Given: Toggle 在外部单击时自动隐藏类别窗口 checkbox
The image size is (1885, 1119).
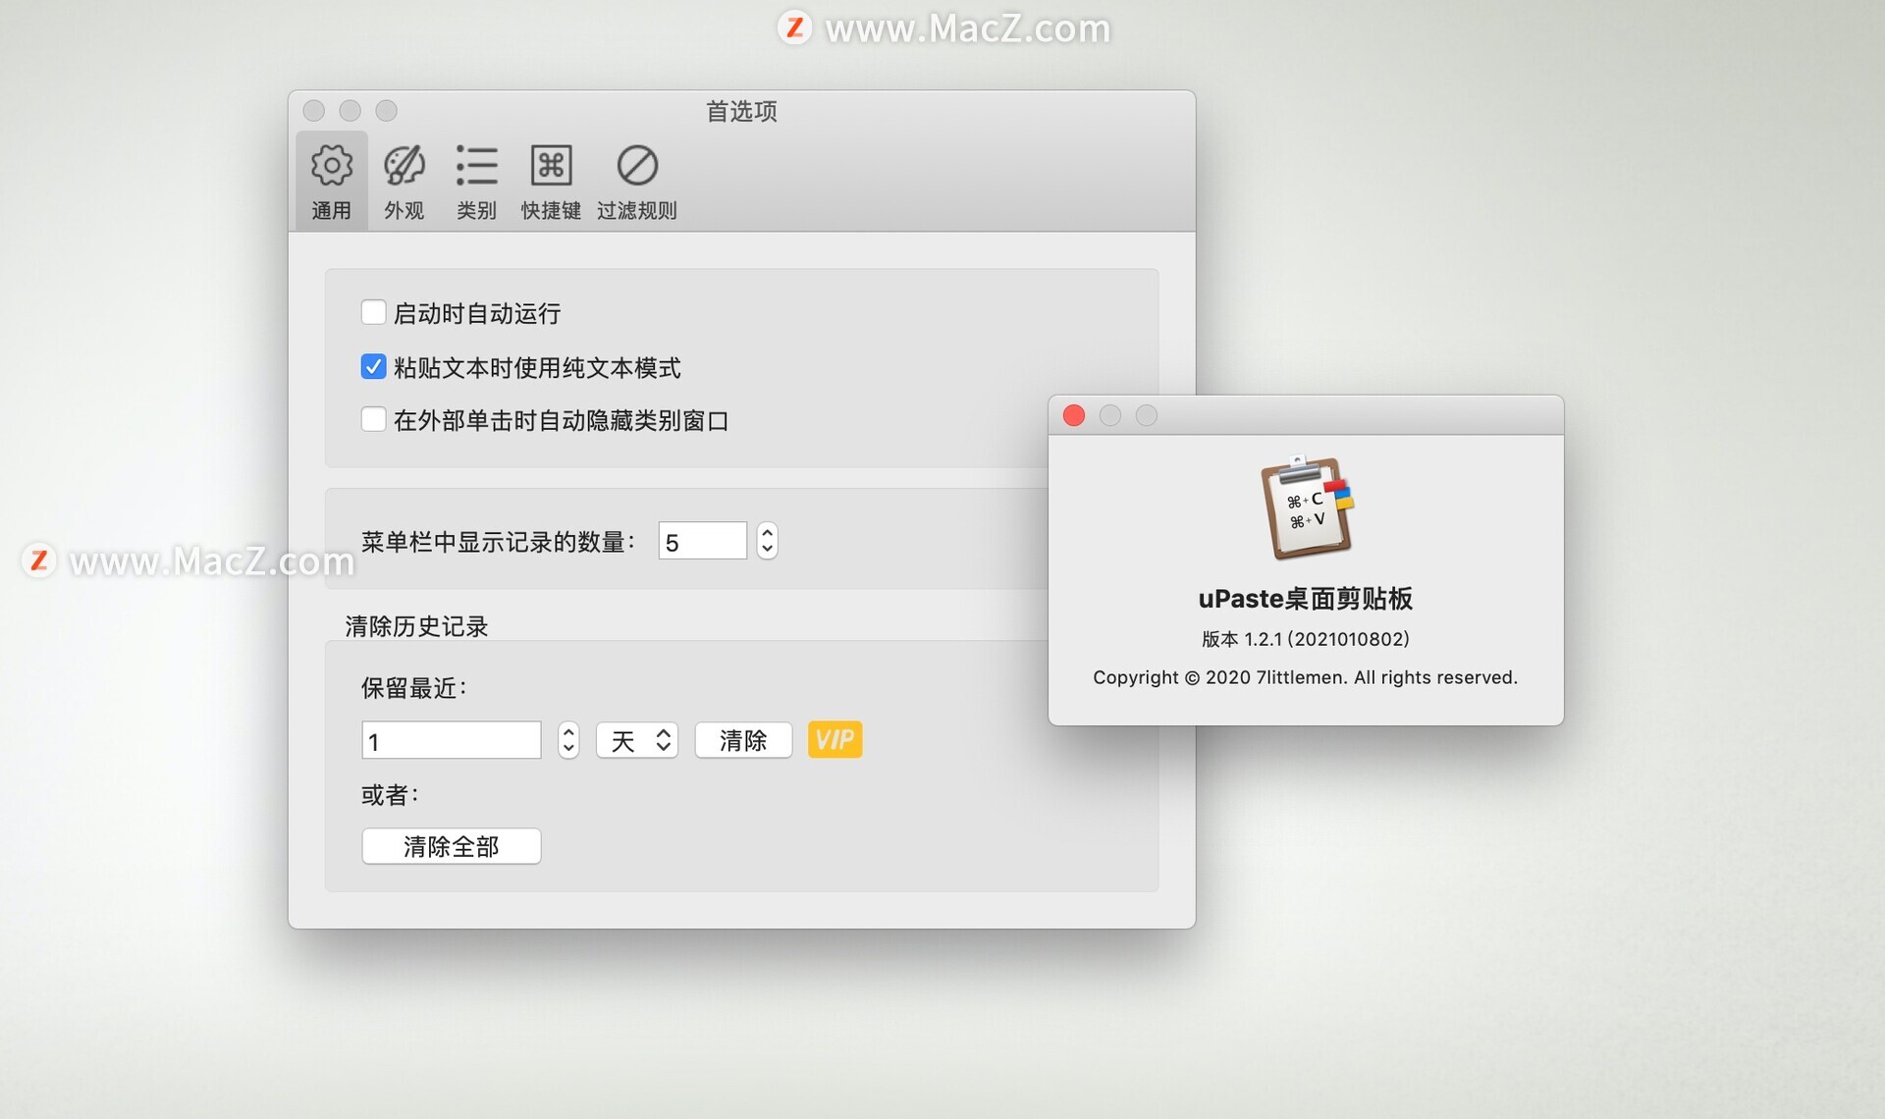Looking at the screenshot, I should coord(373,419).
